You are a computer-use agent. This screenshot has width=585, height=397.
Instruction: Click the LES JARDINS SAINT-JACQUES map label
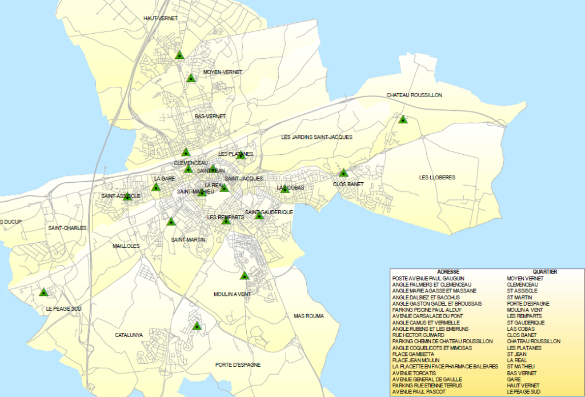pos(316,137)
